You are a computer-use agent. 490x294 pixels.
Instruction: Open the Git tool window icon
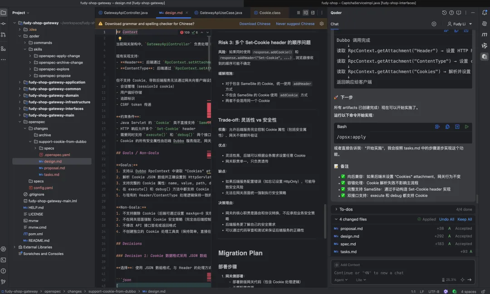(4, 282)
